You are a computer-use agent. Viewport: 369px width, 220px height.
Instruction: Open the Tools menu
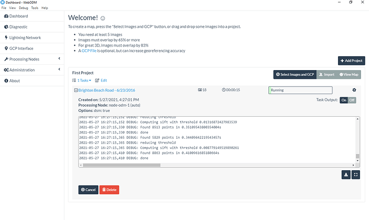coord(35,8)
